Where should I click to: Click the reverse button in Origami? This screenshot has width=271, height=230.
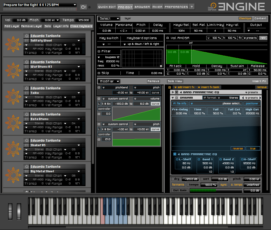pyautogui.click(x=238, y=149)
